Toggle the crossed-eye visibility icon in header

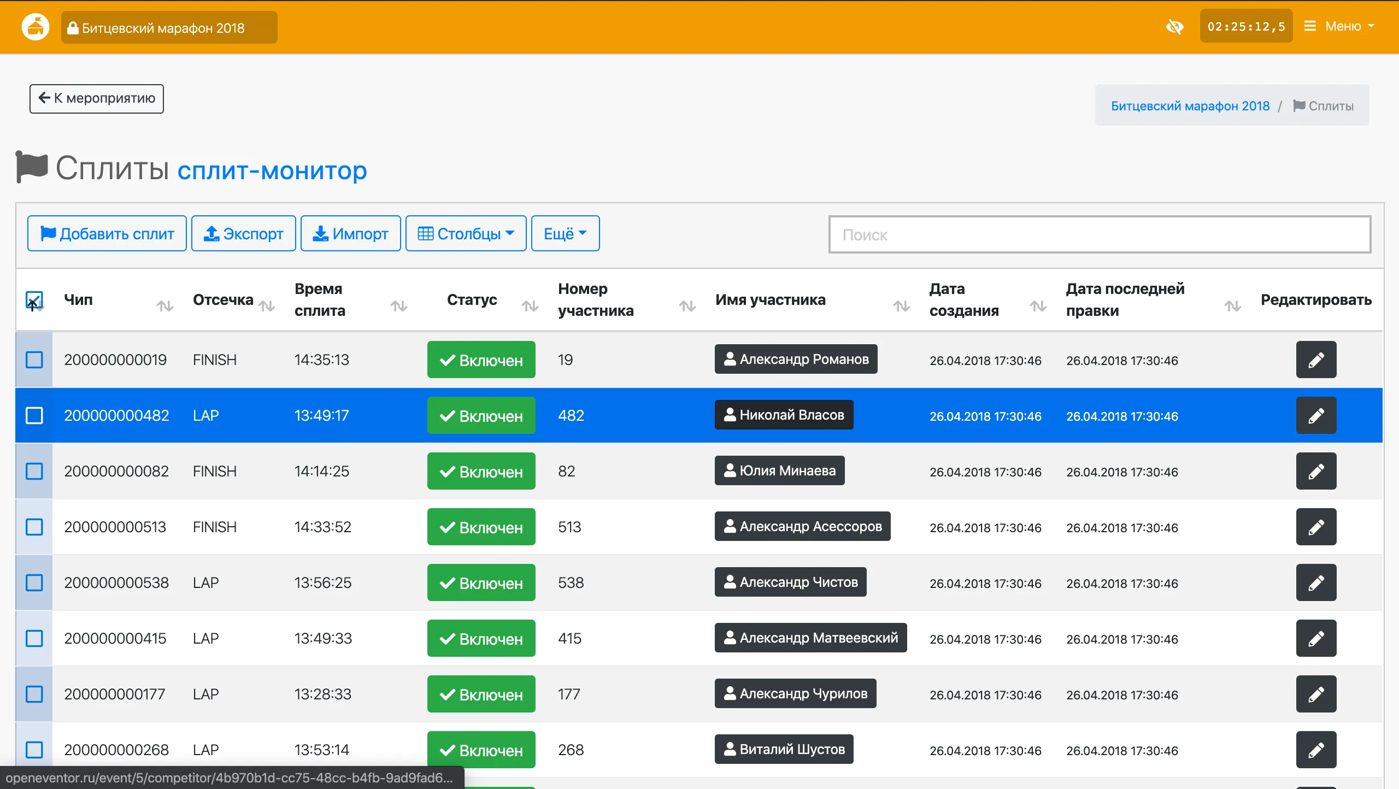[1174, 27]
